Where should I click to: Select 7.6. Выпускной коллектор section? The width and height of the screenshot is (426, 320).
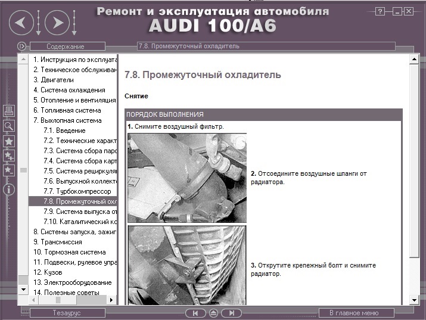click(x=80, y=181)
